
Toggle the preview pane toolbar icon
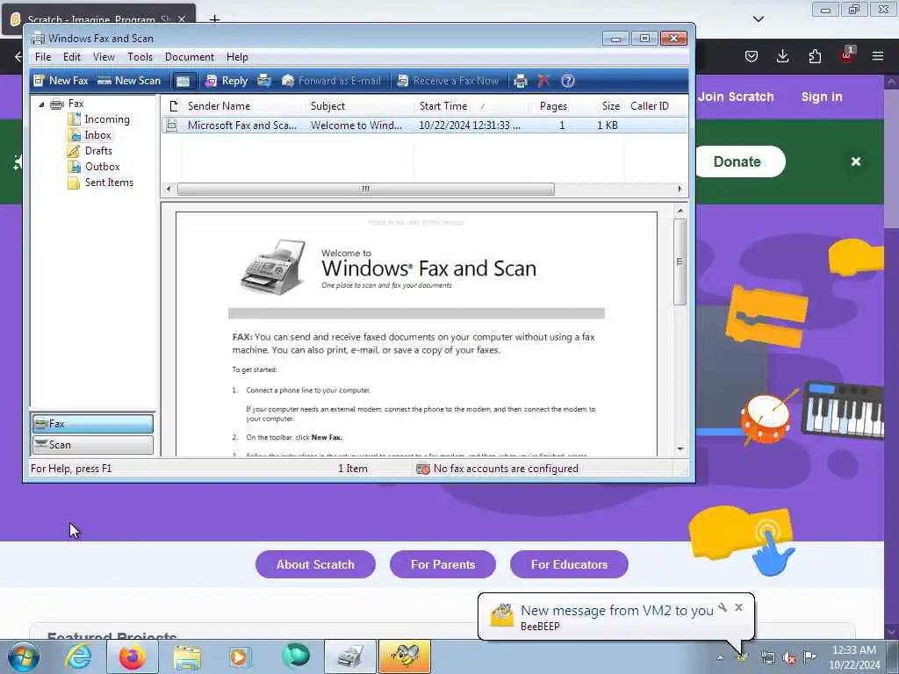[x=183, y=81]
